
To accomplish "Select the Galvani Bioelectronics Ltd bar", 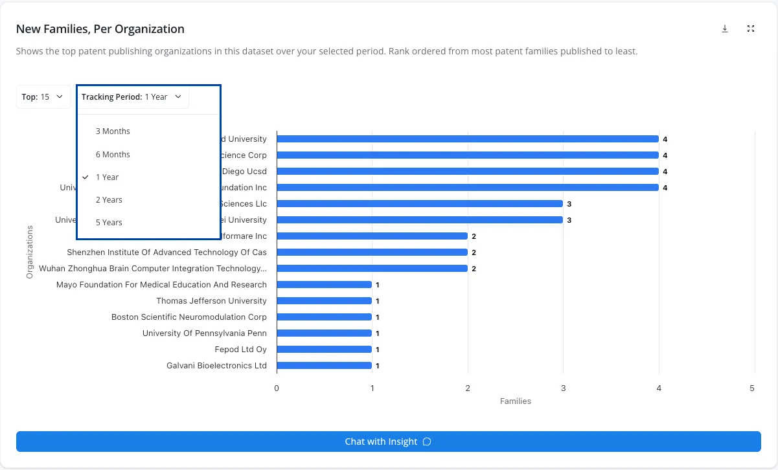I will [324, 366].
